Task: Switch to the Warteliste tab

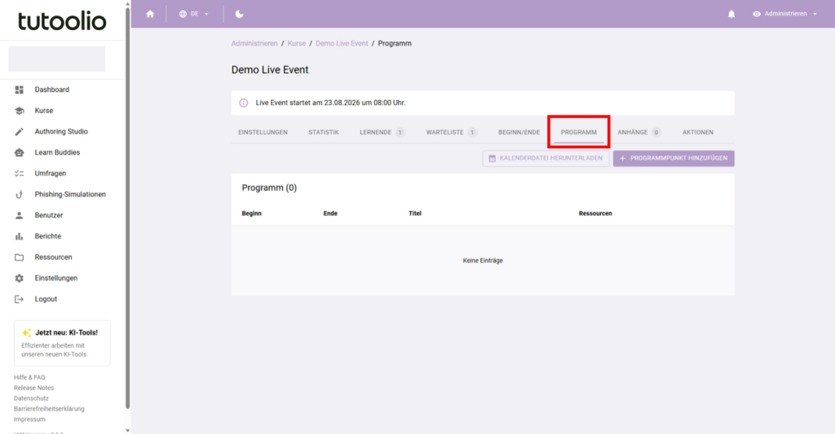Action: [451, 133]
